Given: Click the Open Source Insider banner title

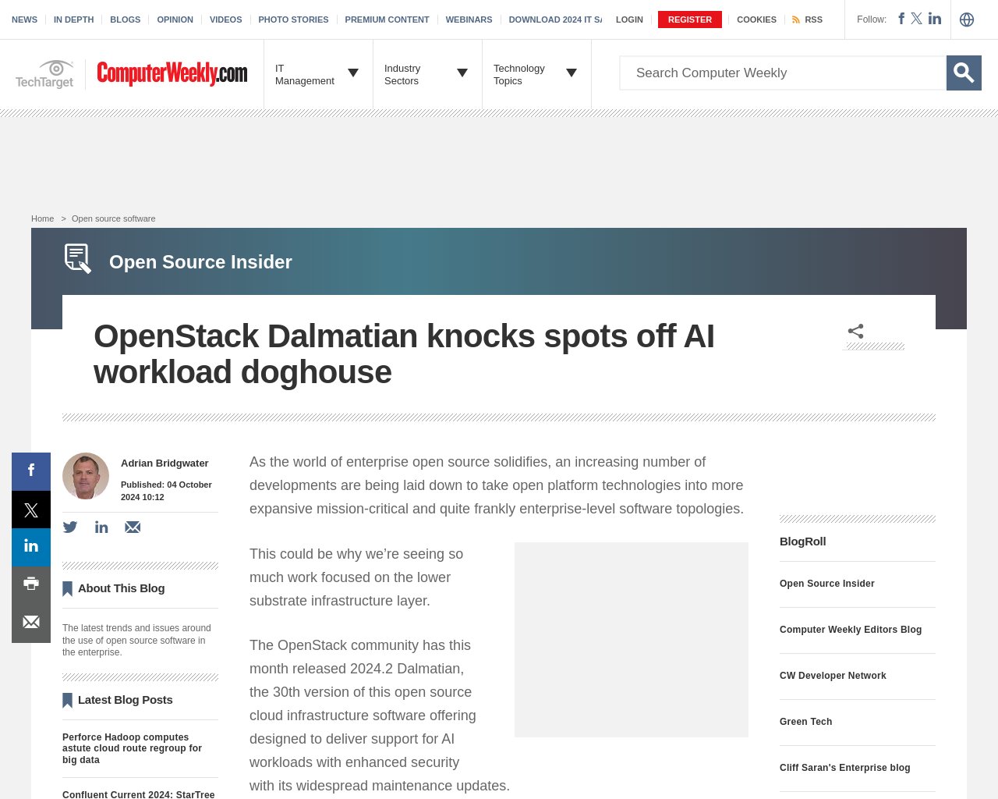Looking at the screenshot, I should [x=200, y=262].
